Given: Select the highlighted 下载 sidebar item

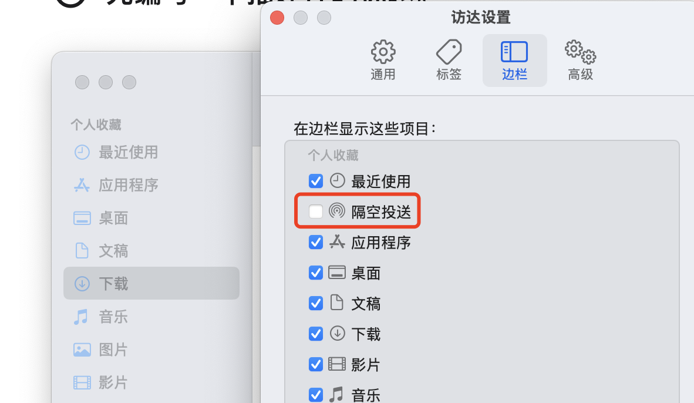Looking at the screenshot, I should [151, 283].
